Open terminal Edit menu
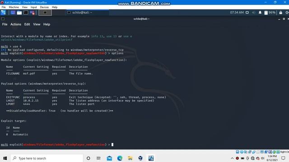This screenshot has width=289, height=162. pyautogui.click(x=27, y=24)
